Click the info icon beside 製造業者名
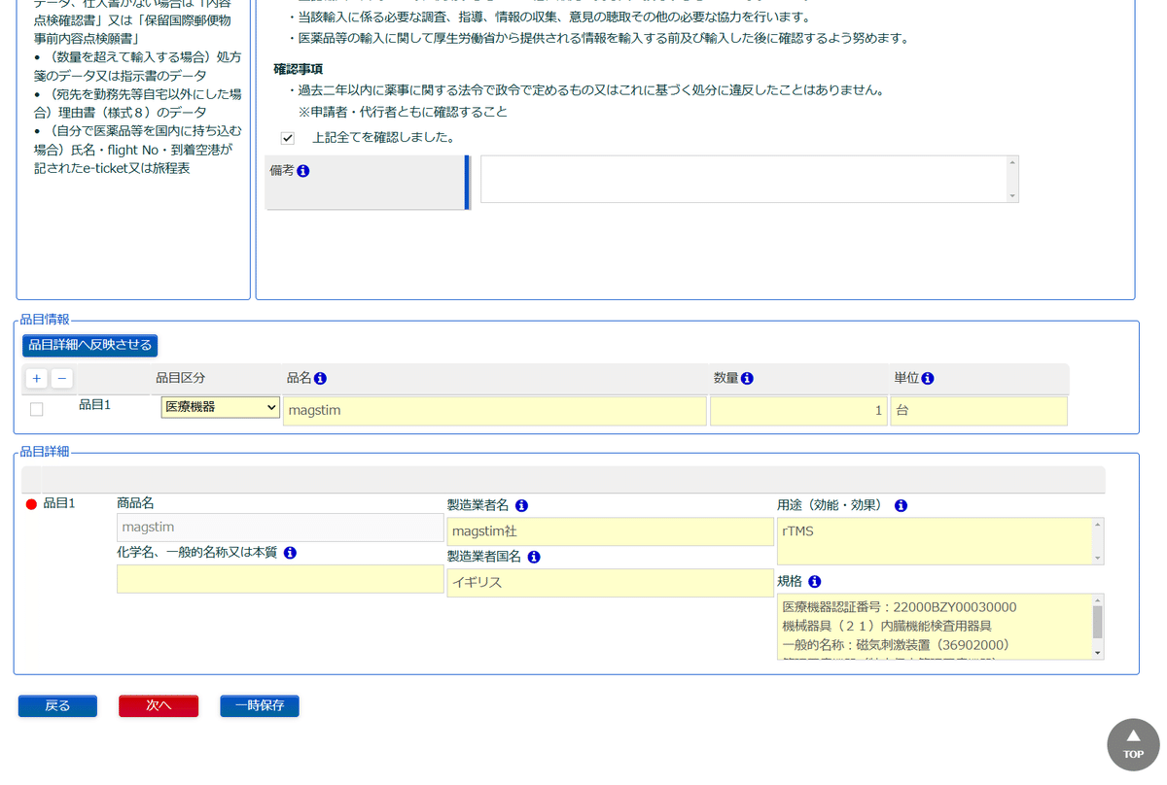This screenshot has width=1167, height=785. point(521,506)
